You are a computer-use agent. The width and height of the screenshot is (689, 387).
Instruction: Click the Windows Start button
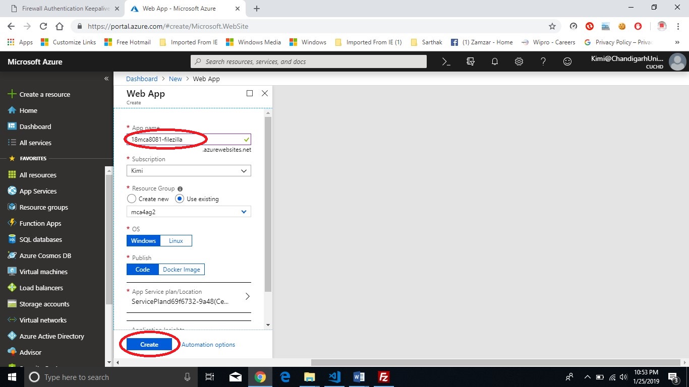coord(12,377)
